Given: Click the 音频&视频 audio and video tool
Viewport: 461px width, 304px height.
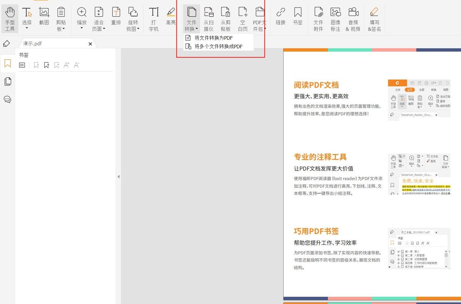Looking at the screenshot, I should 353,18.
